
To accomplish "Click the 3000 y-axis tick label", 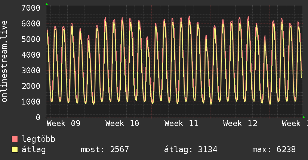I will tap(31, 70).
